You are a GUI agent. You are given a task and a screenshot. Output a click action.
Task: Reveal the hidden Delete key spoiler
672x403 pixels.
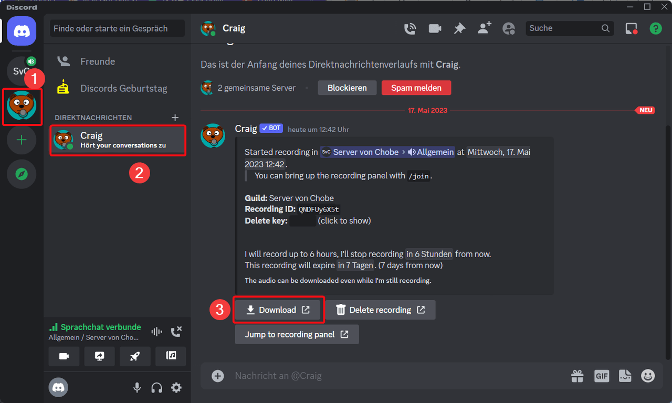(x=303, y=221)
